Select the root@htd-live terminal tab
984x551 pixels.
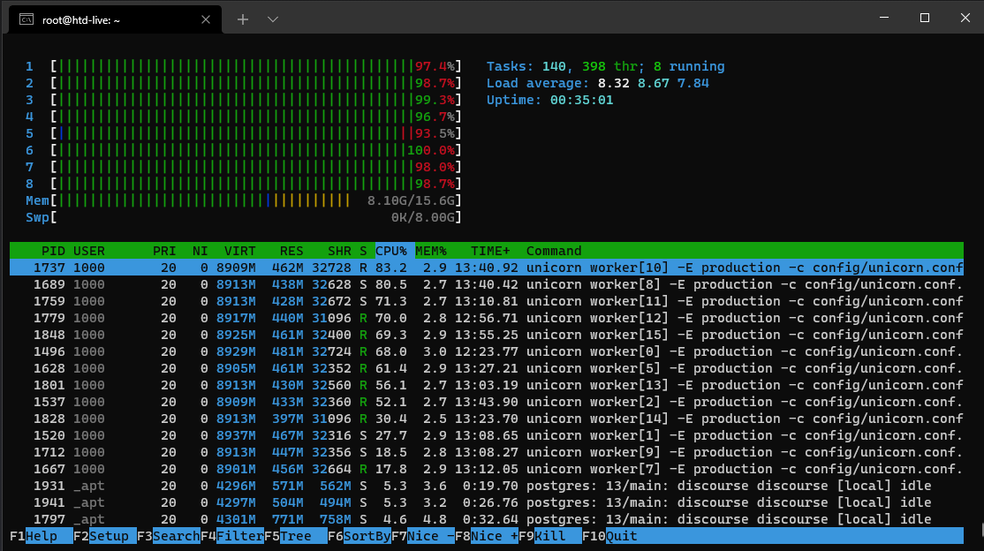115,20
